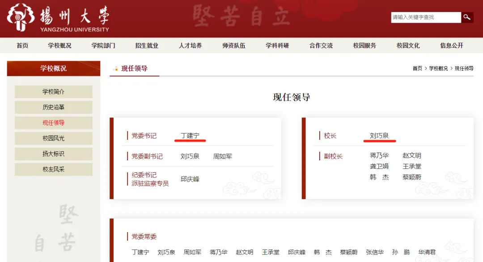Open 扬大标识 sidebar entry
Viewport: 483px width, 262px height.
tap(54, 154)
